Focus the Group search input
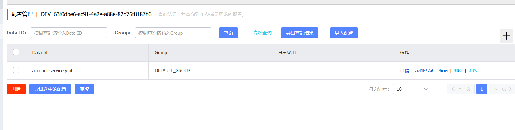This screenshot has width=515, height=130. click(173, 33)
